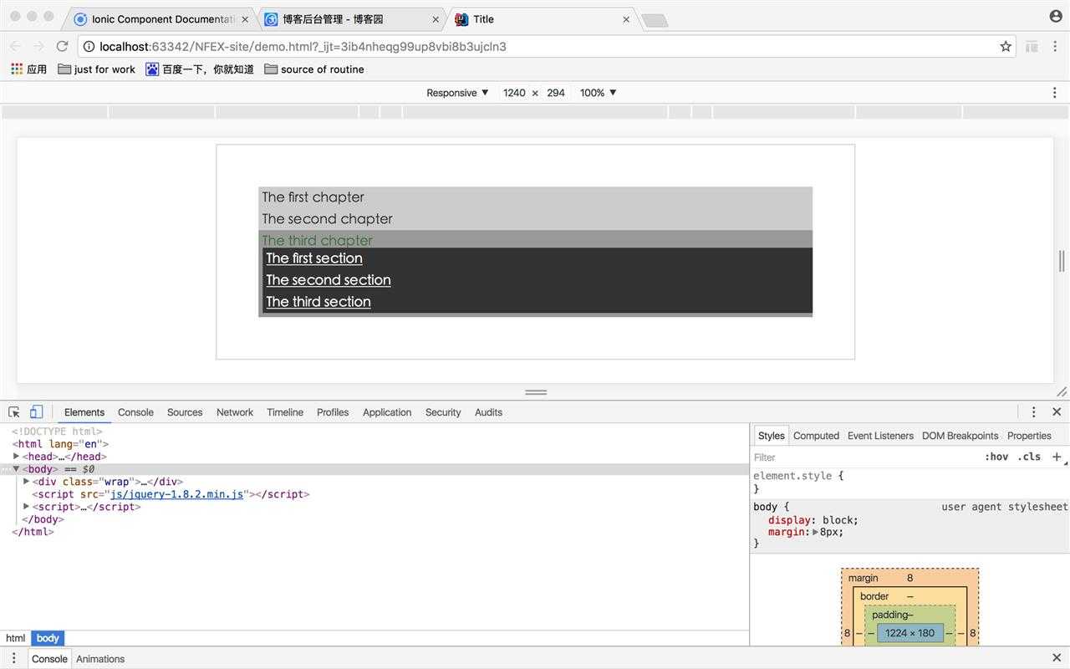Click The first section link

click(314, 258)
